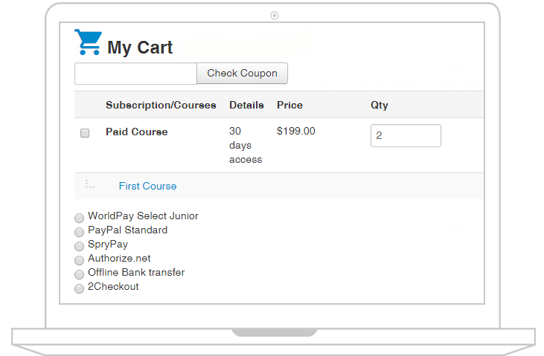Pick Authorize.net payment option

pyautogui.click(x=79, y=260)
